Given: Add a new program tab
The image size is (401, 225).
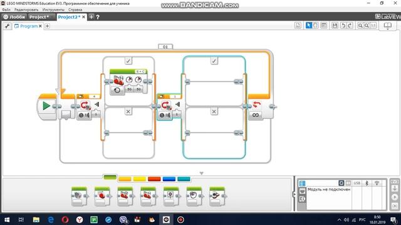Looking at the screenshot, I should (x=48, y=26).
